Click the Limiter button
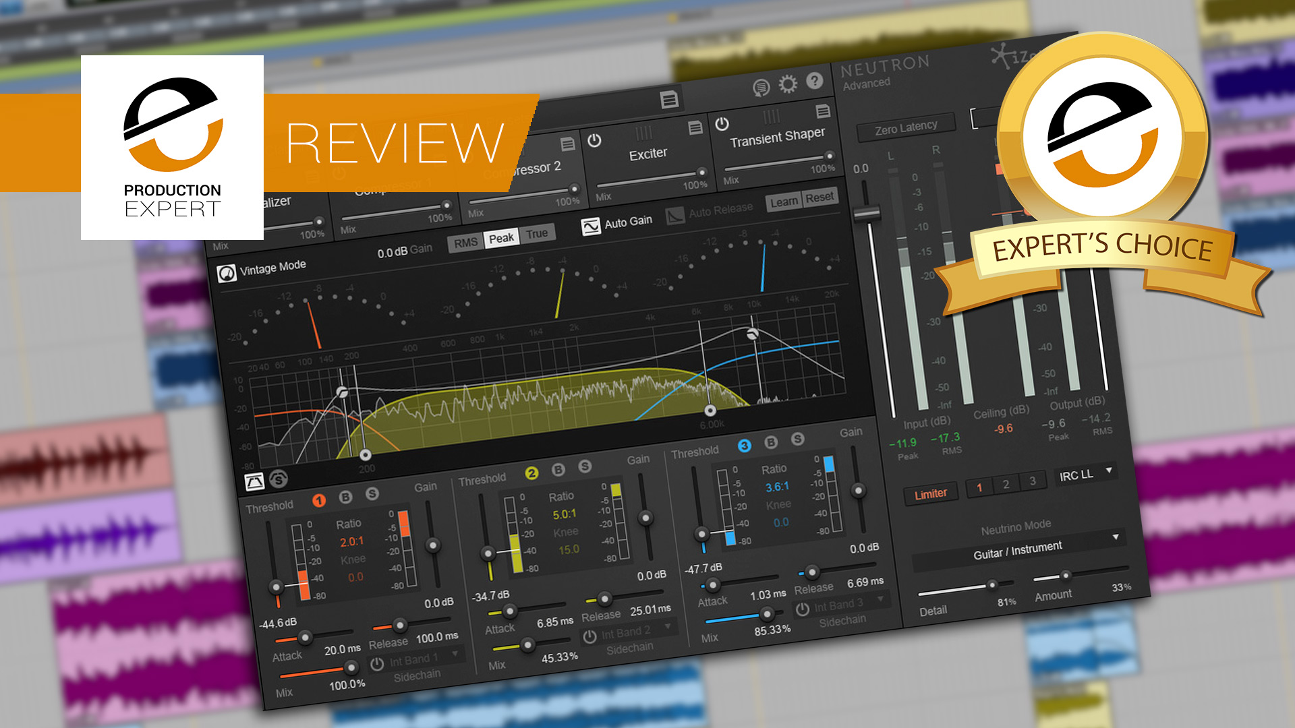 (931, 494)
